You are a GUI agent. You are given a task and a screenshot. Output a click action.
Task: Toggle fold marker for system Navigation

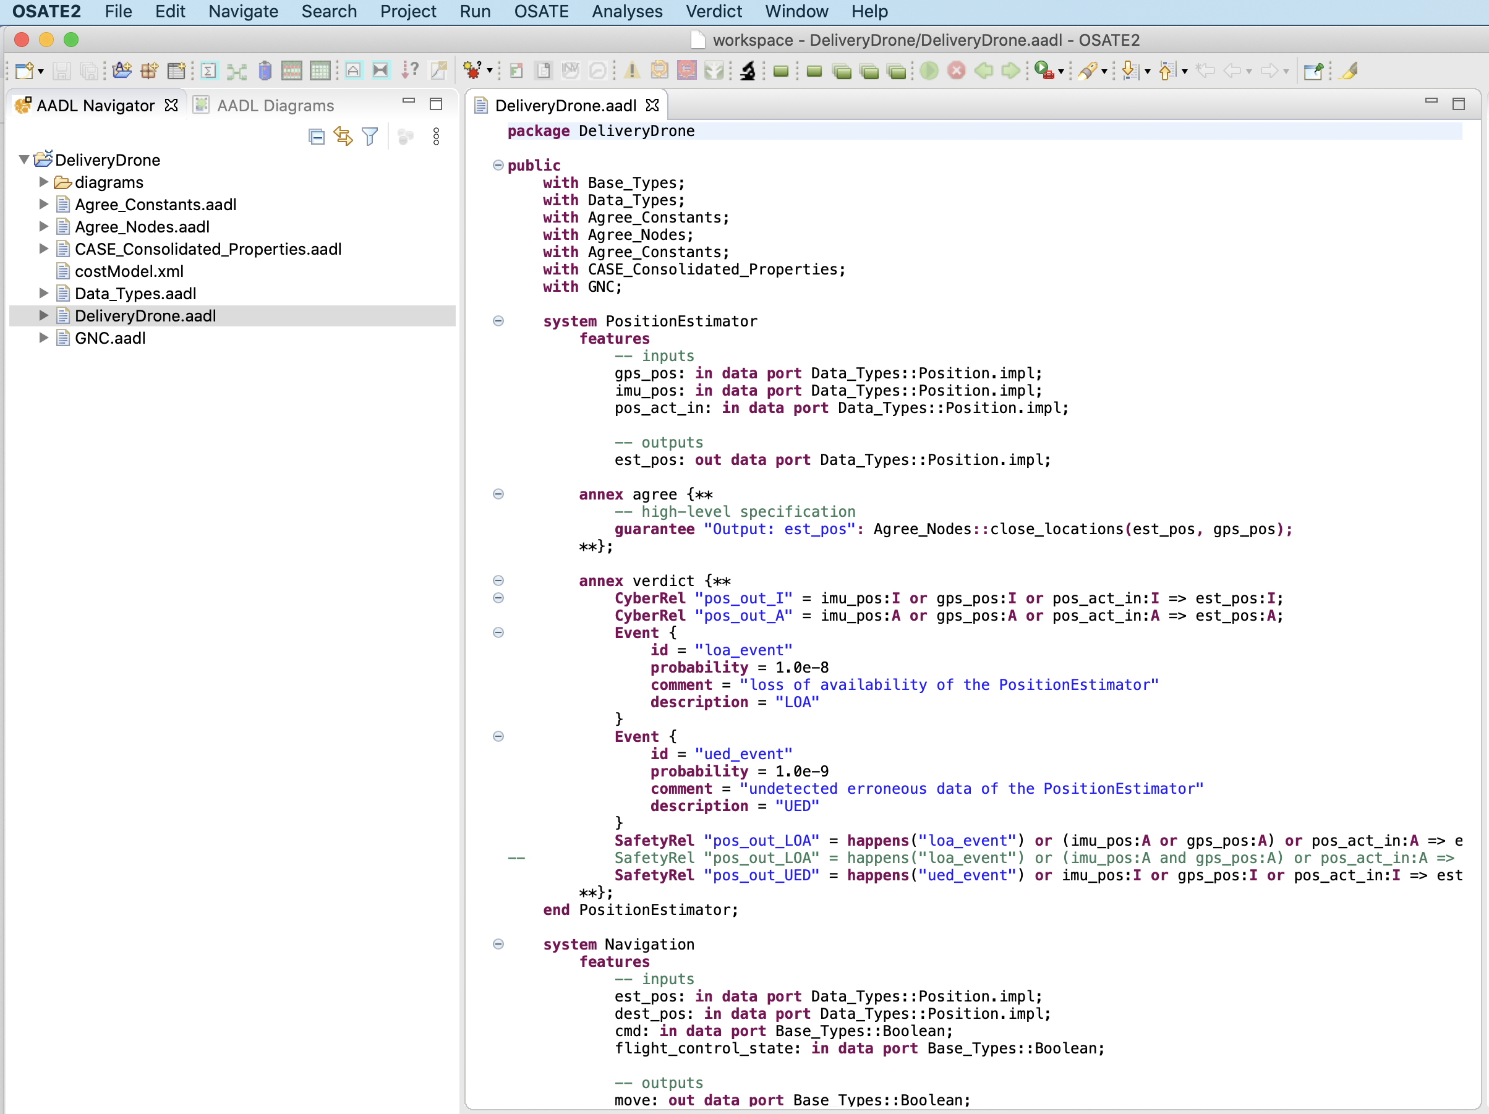click(x=498, y=944)
